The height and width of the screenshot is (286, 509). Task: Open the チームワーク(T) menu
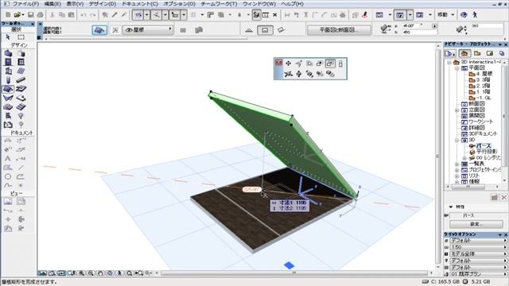tap(219, 4)
